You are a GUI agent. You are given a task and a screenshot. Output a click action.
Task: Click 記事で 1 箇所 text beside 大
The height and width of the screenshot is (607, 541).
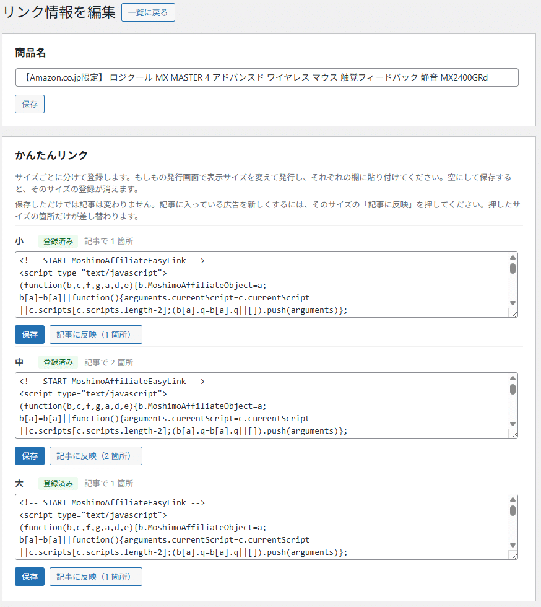tap(109, 483)
